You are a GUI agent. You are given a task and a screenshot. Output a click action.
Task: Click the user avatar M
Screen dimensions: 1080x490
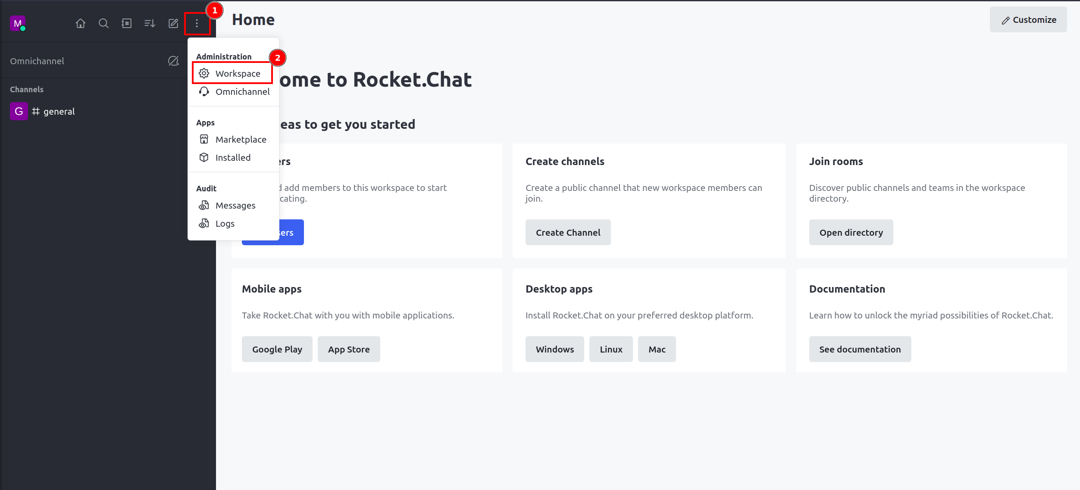18,23
